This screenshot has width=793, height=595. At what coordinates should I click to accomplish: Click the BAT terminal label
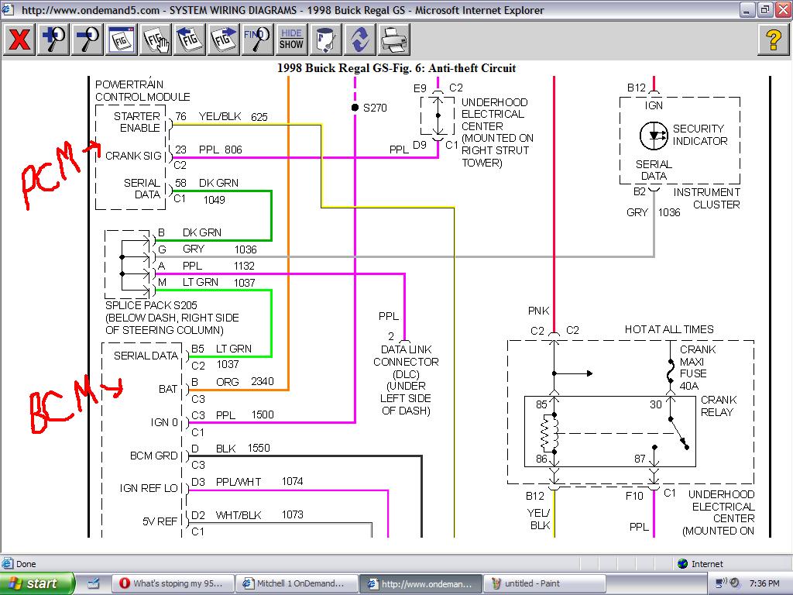click(x=168, y=389)
